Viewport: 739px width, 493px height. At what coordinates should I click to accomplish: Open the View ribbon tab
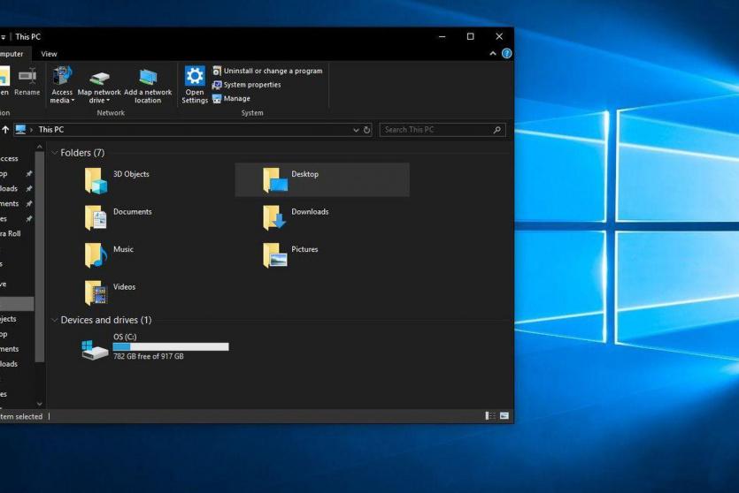point(49,54)
